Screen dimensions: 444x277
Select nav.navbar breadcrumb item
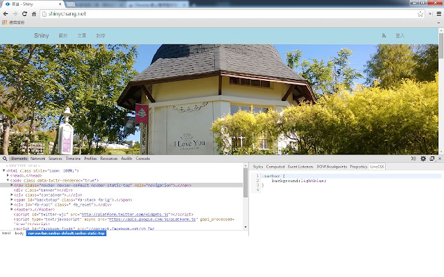[x=67, y=233]
